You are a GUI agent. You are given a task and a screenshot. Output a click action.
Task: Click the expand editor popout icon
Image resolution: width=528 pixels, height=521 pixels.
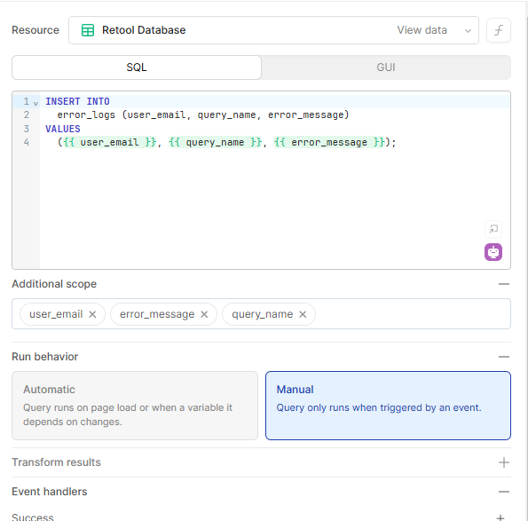(x=493, y=229)
